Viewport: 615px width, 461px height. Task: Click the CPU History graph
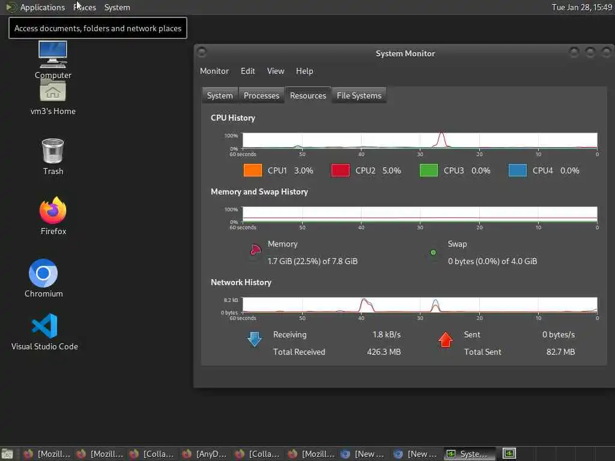pos(420,140)
